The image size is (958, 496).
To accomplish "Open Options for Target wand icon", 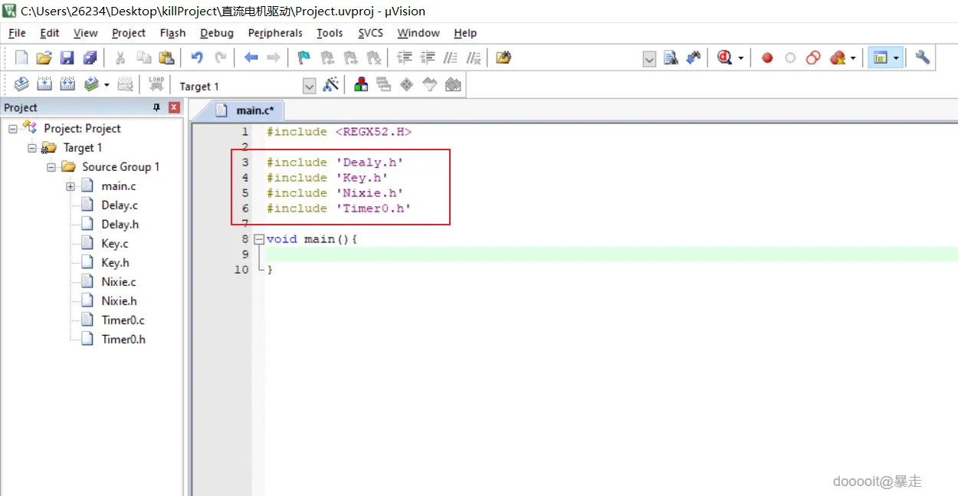I will [x=331, y=85].
